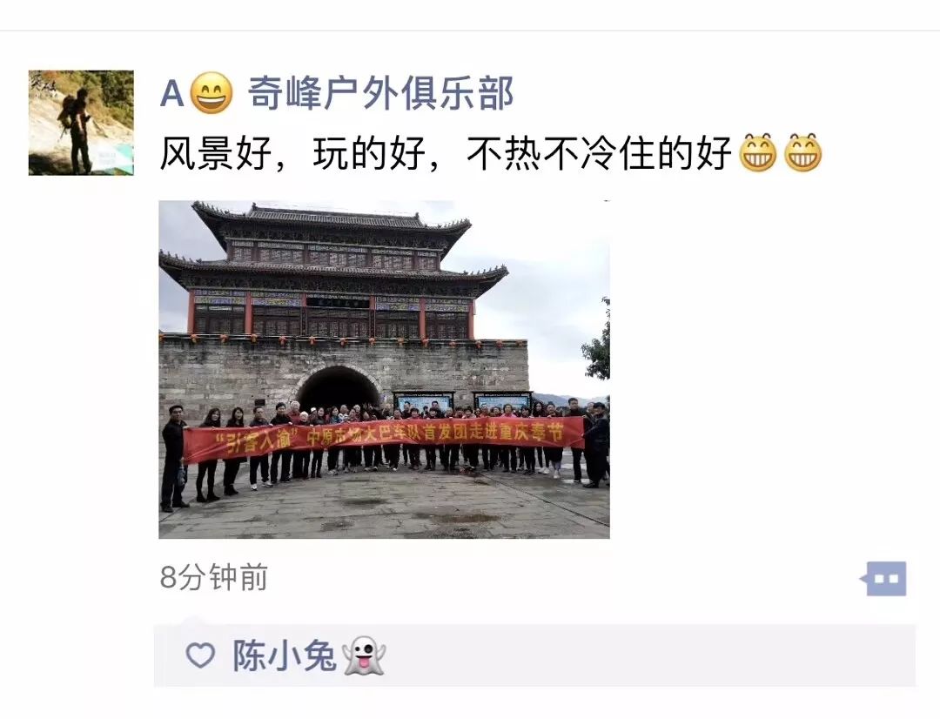Click the dark arched gateway in the photo
Image resolution: width=940 pixels, height=719 pixels.
(338, 388)
